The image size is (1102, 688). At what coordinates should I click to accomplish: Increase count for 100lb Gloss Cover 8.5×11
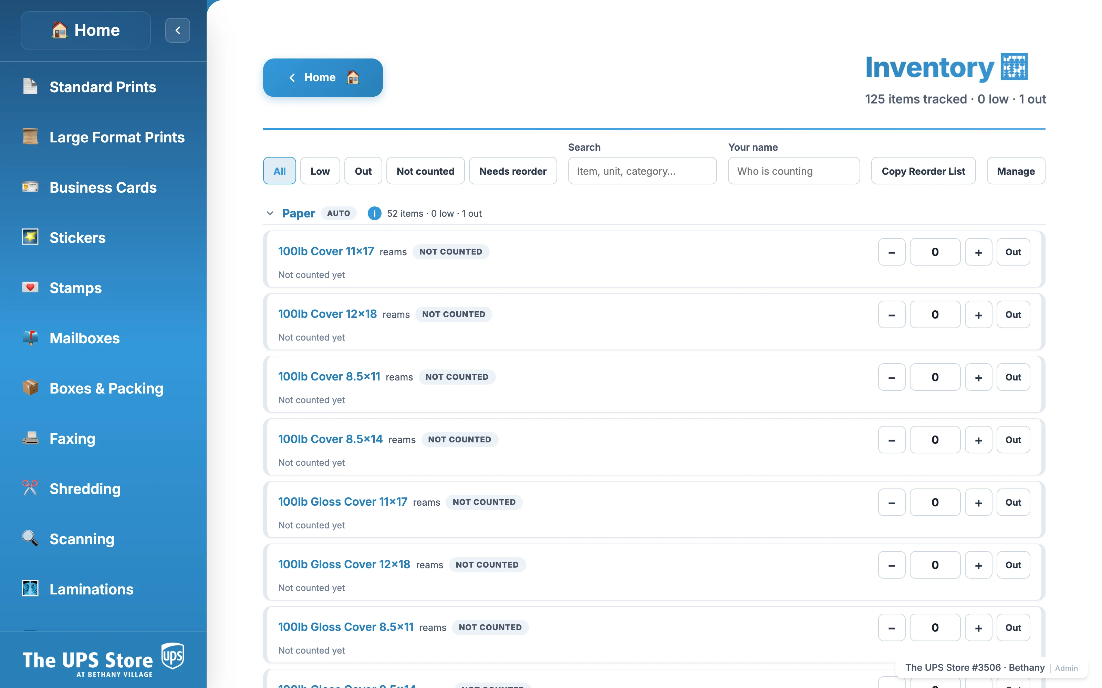pos(978,627)
